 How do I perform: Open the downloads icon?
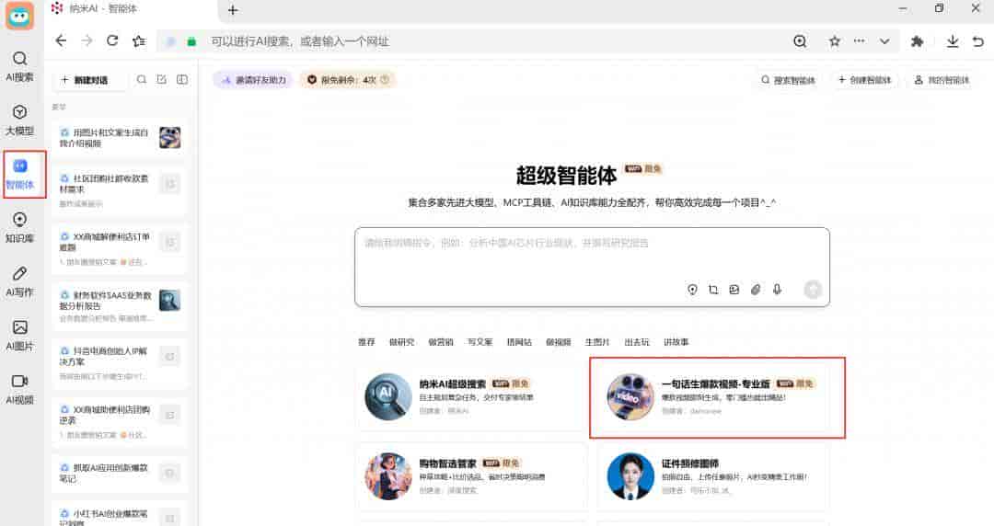(x=953, y=41)
